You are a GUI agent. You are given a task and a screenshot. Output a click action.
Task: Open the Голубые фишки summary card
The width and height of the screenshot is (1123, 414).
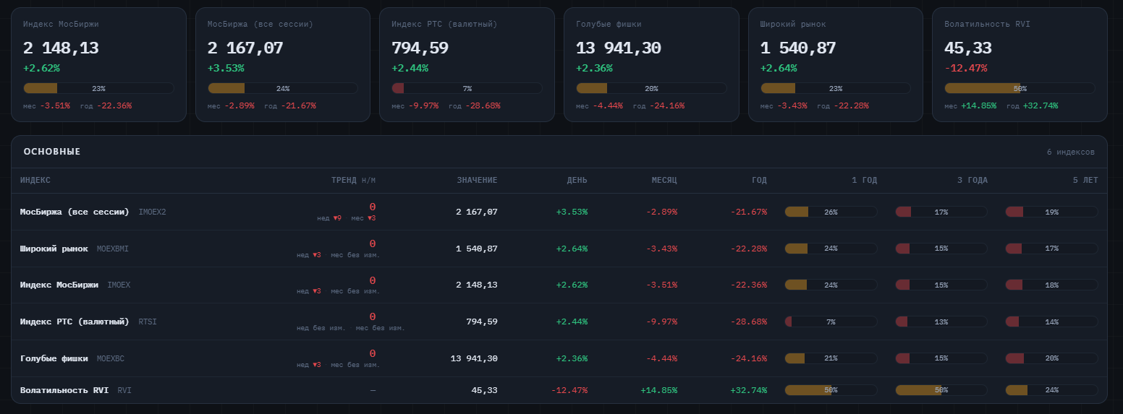click(x=651, y=64)
